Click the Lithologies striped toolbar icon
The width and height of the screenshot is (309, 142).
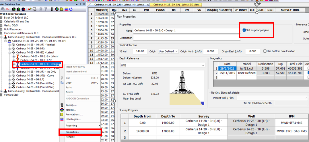[x=66, y=9]
